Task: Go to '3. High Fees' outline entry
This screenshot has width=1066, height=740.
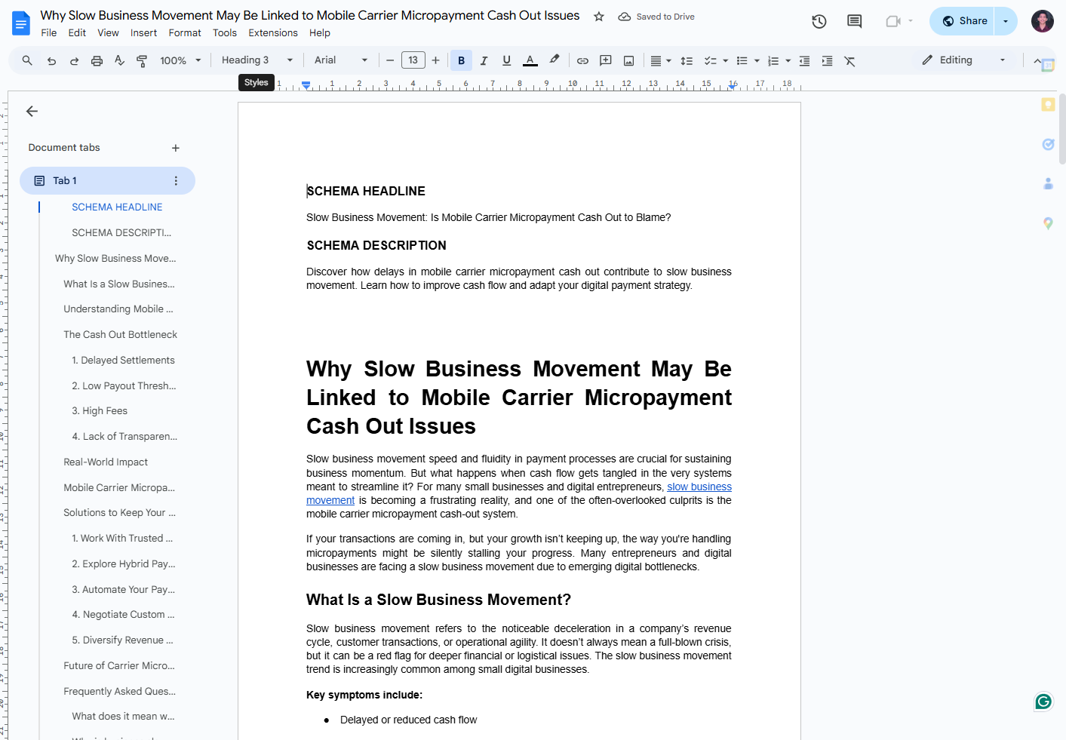Action: [x=100, y=411]
